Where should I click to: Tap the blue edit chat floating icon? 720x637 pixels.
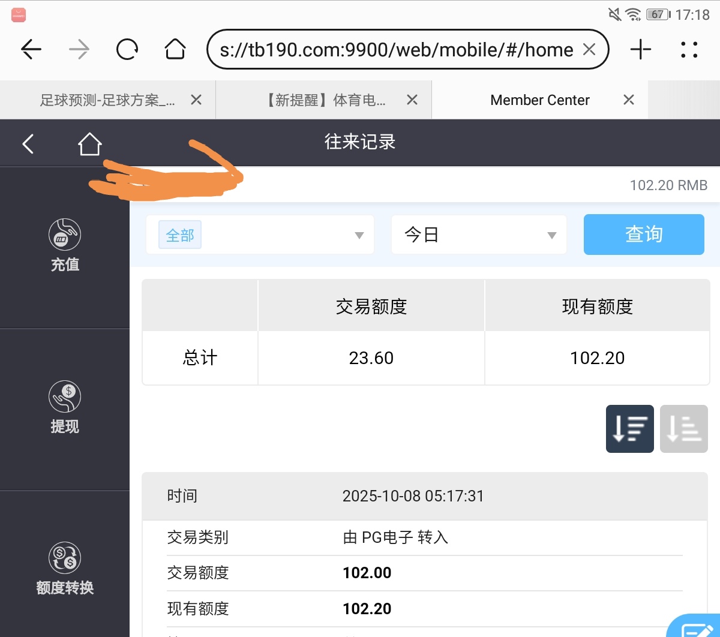696,627
